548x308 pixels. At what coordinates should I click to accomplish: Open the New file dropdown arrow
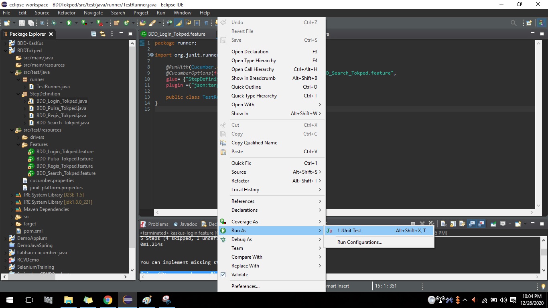tap(14, 23)
